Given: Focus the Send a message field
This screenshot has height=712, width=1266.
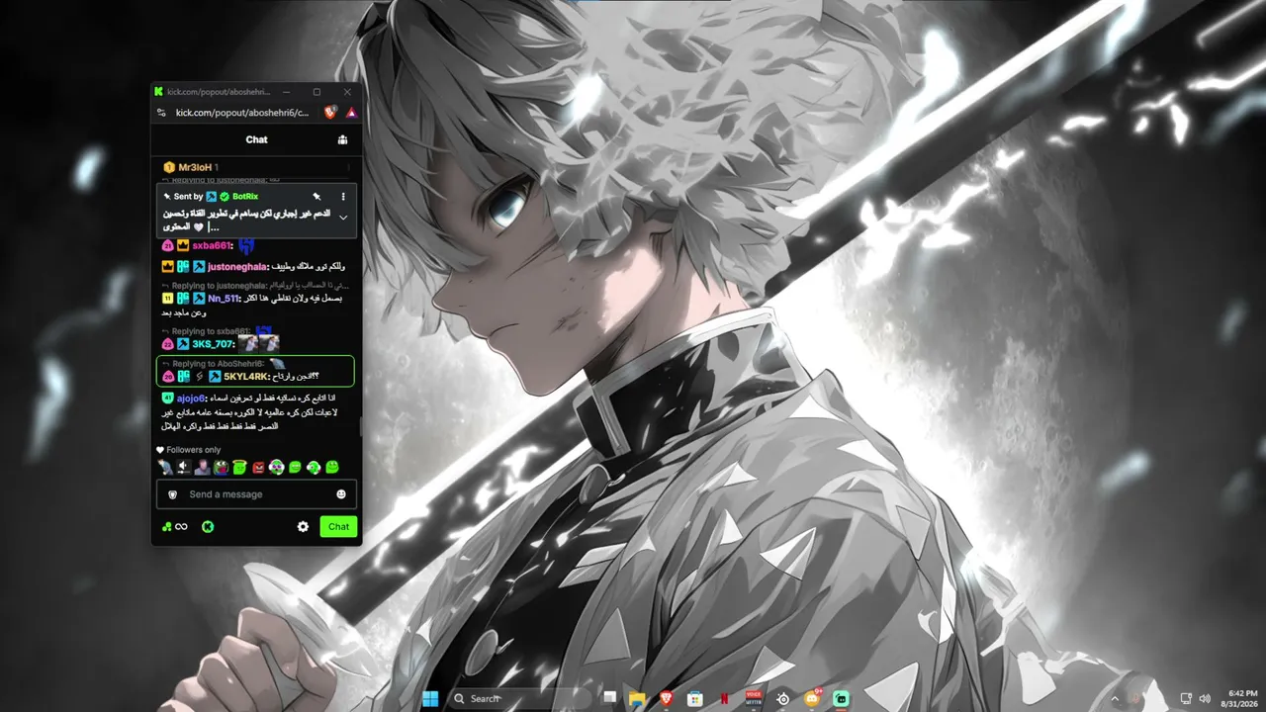Looking at the screenshot, I should (256, 494).
